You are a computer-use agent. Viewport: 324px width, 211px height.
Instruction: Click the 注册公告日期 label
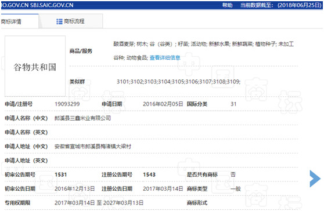117,189
